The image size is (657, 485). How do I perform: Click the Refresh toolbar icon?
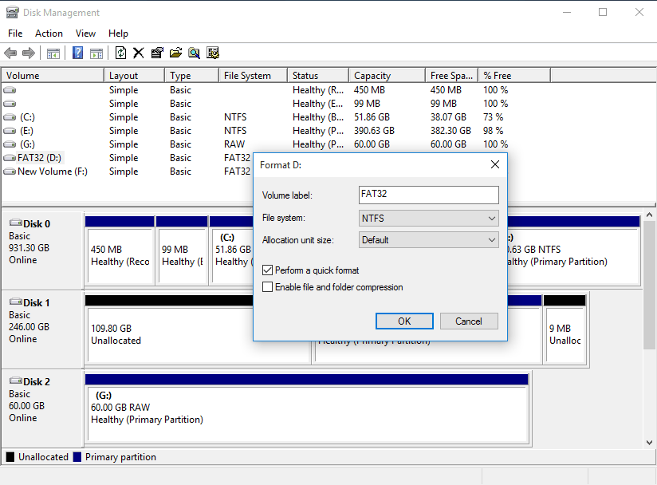pos(120,53)
